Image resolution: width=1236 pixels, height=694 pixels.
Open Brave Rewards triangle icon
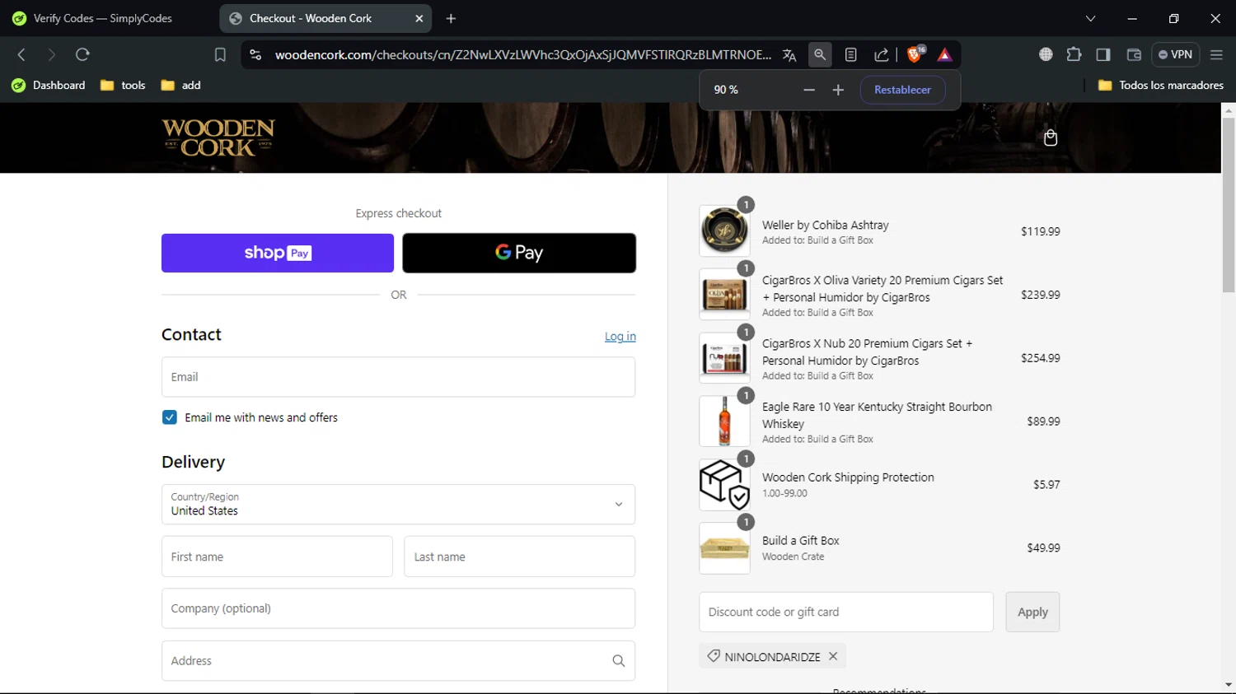945,55
